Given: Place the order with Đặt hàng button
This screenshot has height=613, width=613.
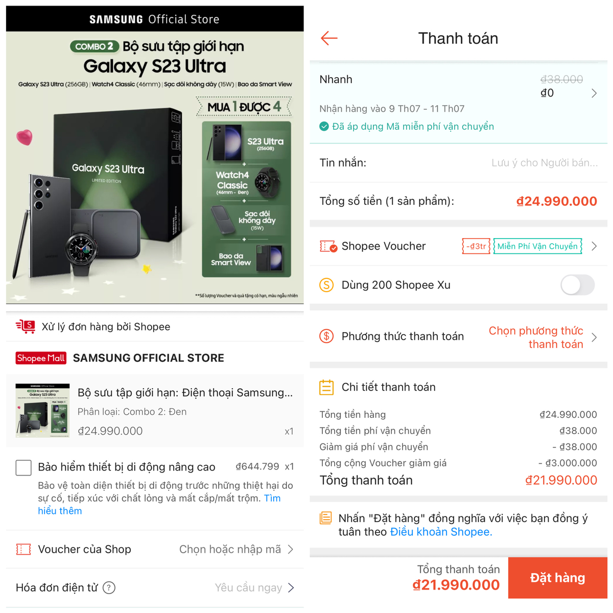Looking at the screenshot, I should point(558,578).
